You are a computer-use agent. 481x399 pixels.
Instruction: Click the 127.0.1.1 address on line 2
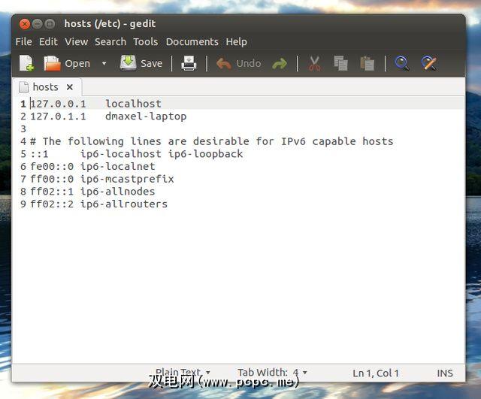pos(58,116)
